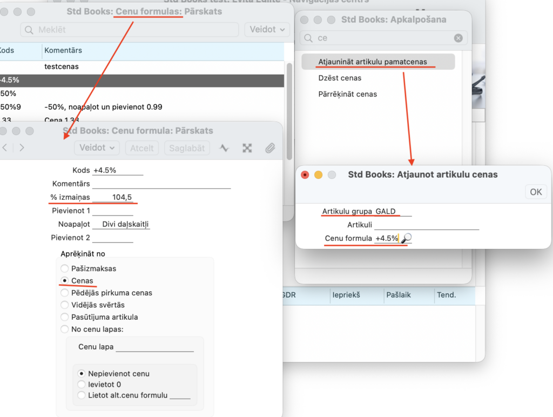Select Dzēst cenas maintenance item
This screenshot has width=553, height=417.
point(340,78)
